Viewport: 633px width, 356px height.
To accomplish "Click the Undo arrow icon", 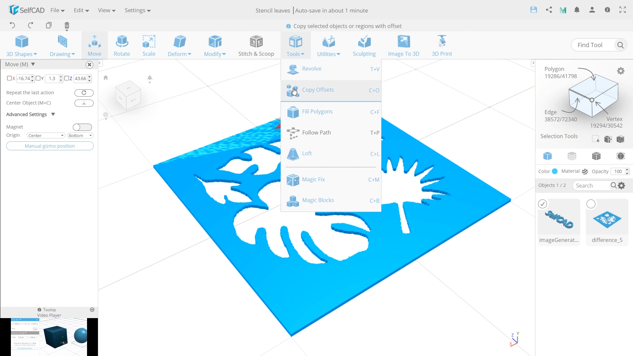I will pyautogui.click(x=12, y=25).
